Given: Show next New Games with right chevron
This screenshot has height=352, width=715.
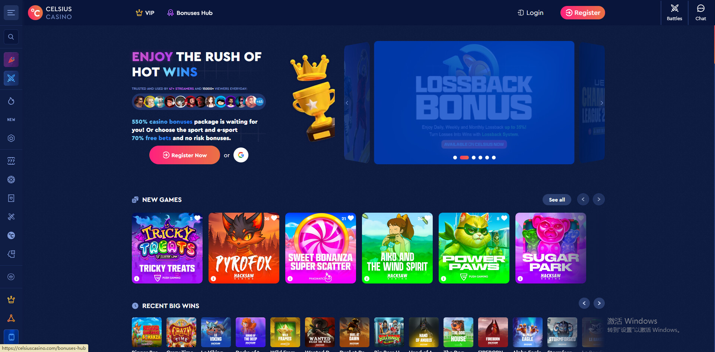Looking at the screenshot, I should 599,199.
